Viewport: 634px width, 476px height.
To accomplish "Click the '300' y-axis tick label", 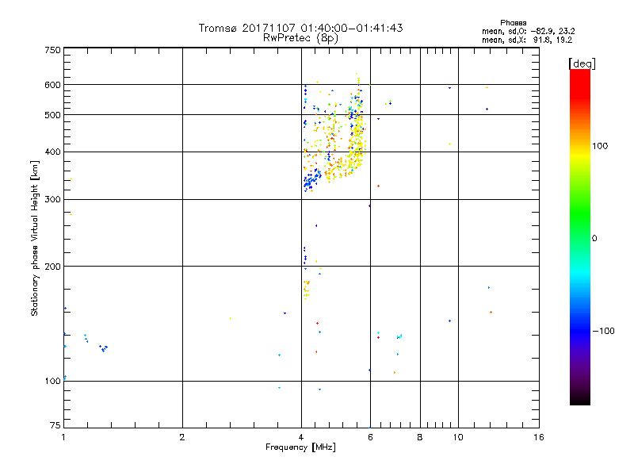I will point(52,199).
